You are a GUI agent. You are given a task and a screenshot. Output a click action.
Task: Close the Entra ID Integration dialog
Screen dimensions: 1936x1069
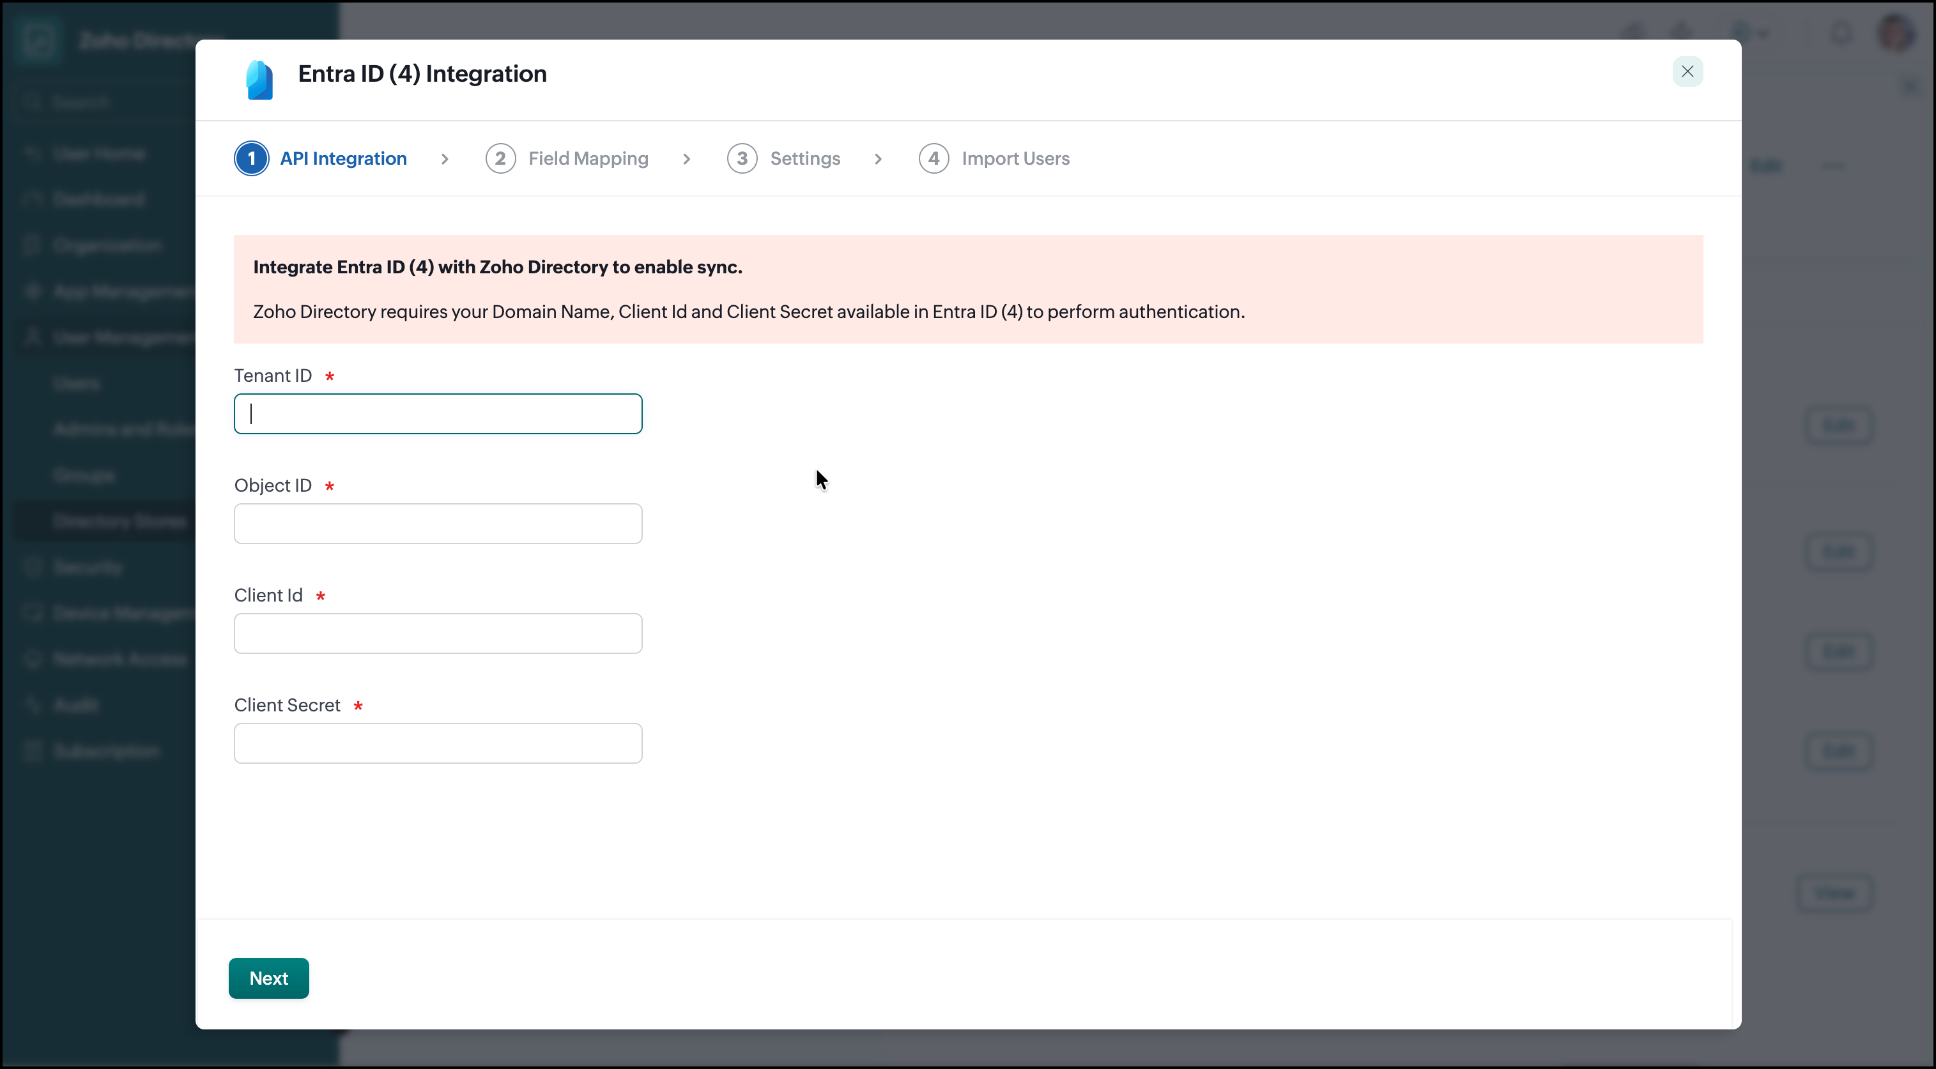click(1687, 72)
